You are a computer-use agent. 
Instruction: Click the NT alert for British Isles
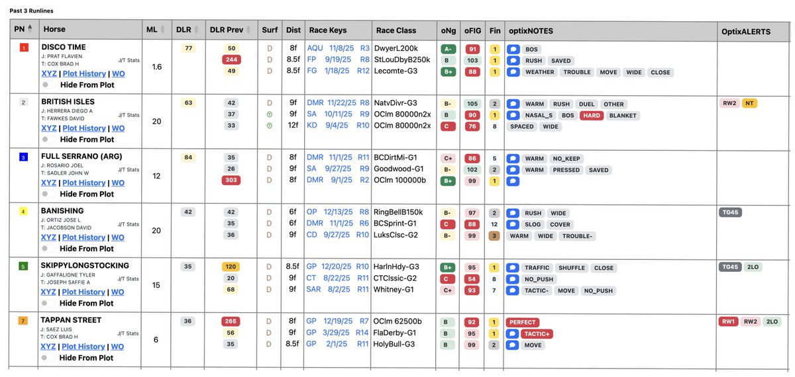[749, 103]
